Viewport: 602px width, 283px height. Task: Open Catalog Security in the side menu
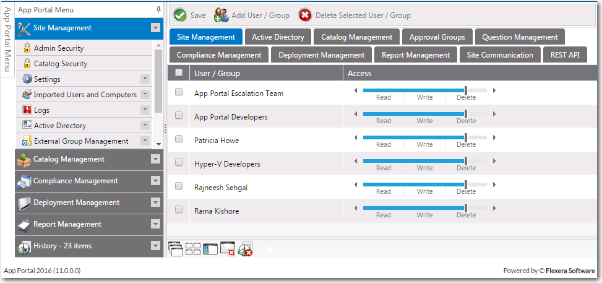pos(61,64)
